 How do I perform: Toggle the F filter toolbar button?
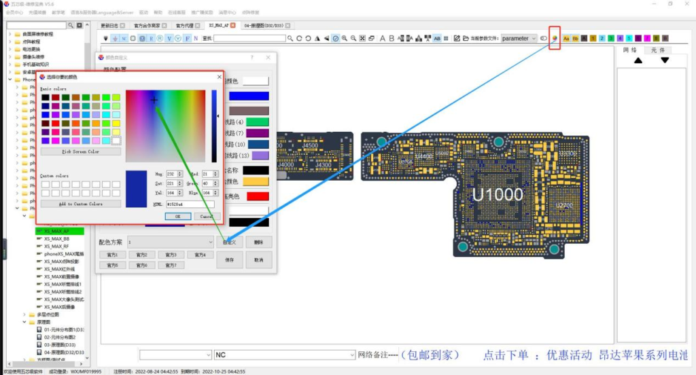coord(187,38)
